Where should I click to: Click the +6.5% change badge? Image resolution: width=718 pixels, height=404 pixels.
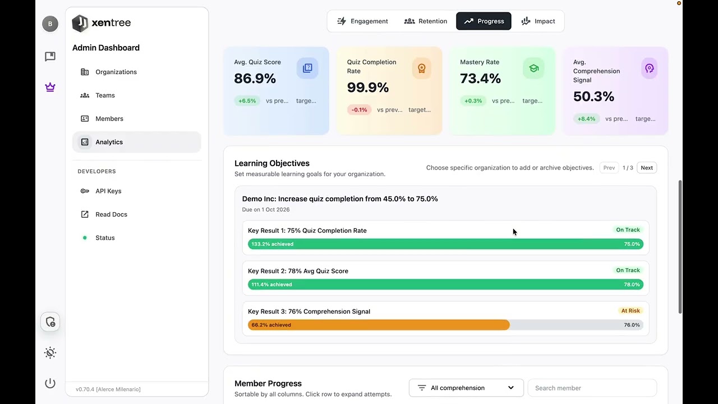tap(247, 101)
